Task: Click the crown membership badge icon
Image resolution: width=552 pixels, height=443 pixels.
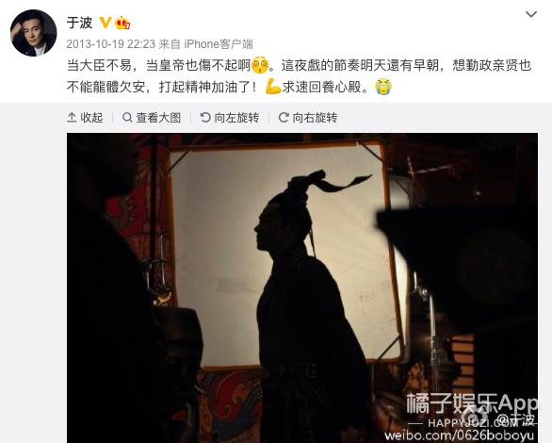Action: coord(122,23)
